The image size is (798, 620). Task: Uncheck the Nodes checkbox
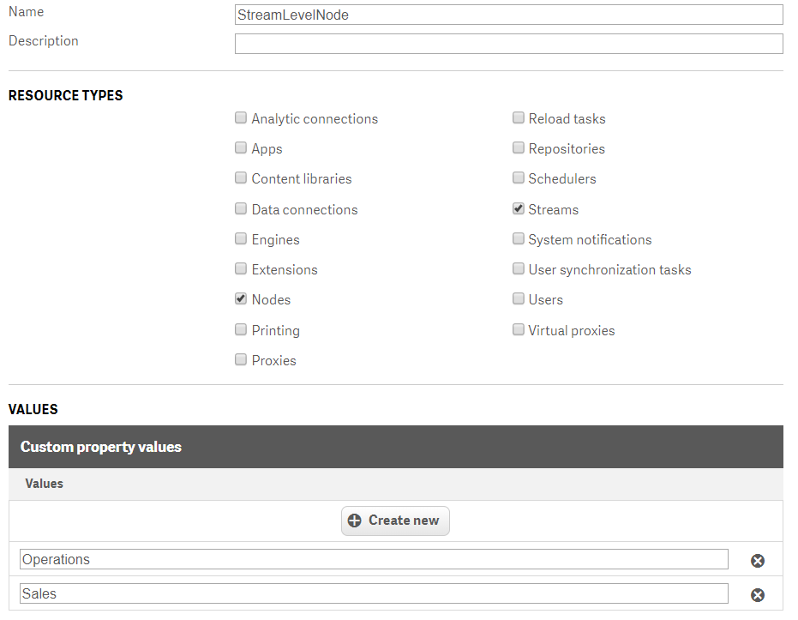tap(241, 299)
